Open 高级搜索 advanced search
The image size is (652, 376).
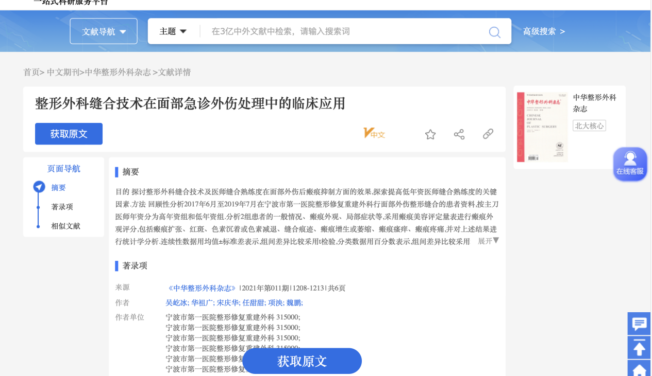[544, 31]
